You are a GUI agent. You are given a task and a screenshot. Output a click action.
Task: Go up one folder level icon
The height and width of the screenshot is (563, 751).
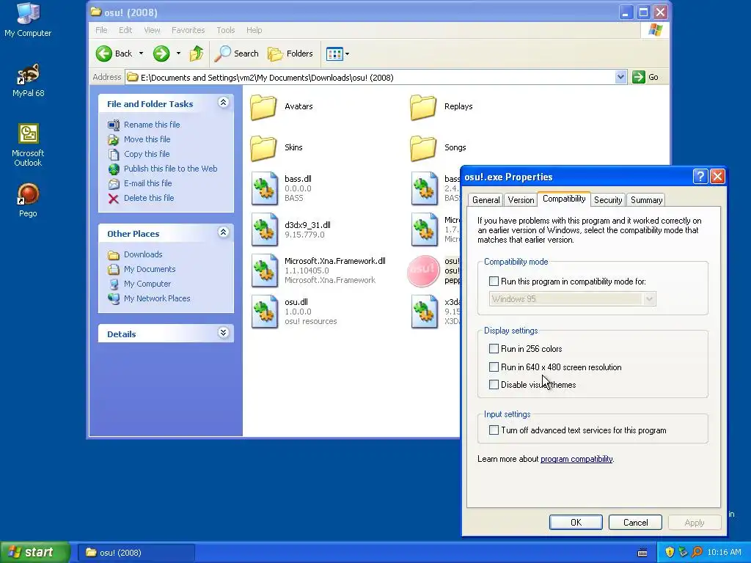[x=197, y=54]
